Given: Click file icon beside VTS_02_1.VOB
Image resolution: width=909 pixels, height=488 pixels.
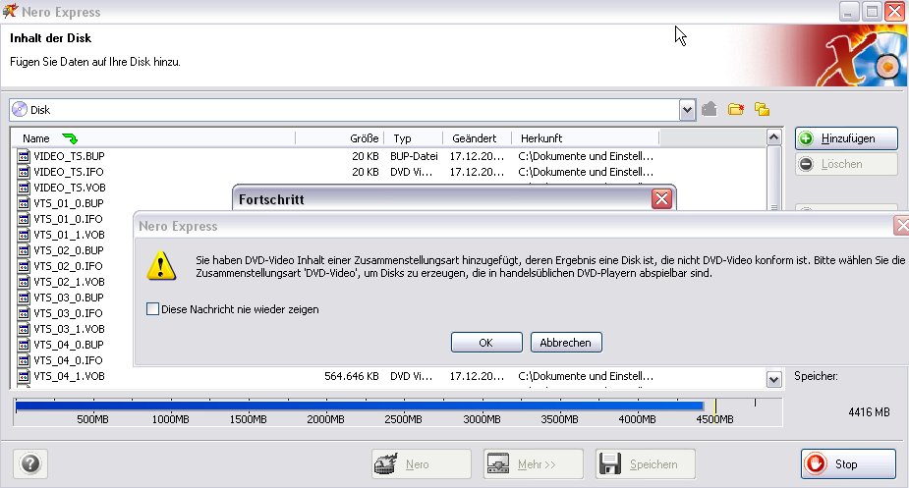Looking at the screenshot, I should tap(24, 282).
